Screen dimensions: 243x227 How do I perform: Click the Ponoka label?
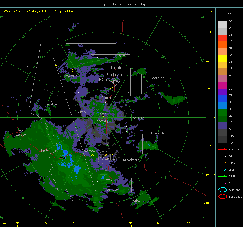(123, 56)
